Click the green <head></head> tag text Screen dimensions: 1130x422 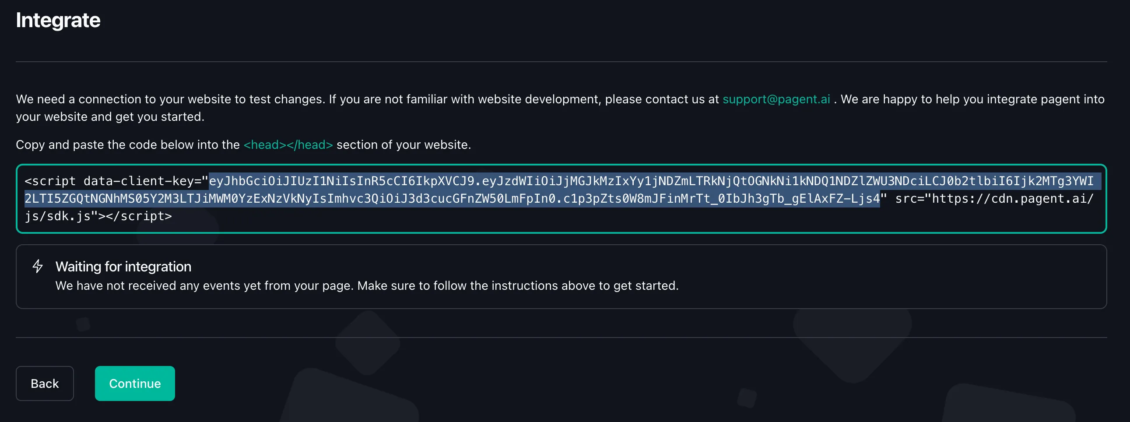tap(288, 145)
